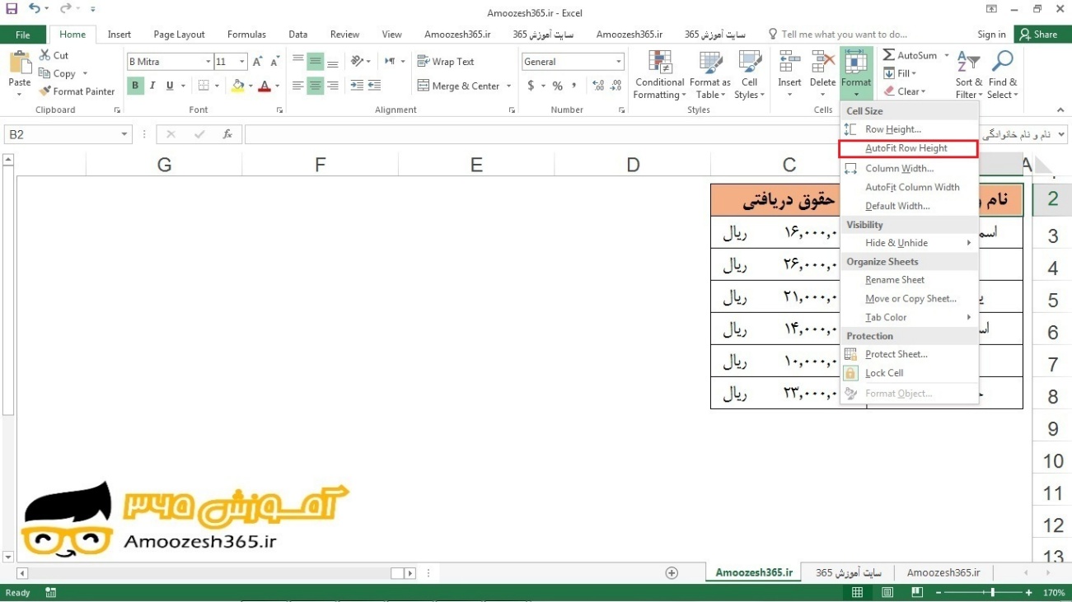The image size is (1072, 602).
Task: Click the Sign in link
Action: (991, 35)
